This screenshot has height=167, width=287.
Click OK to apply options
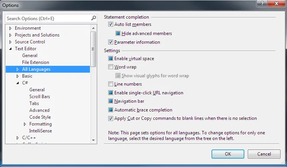coord(228,154)
